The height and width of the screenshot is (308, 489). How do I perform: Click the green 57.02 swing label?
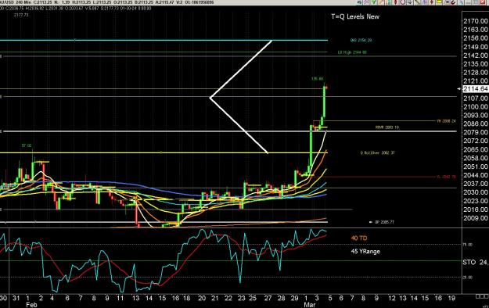click(27, 145)
